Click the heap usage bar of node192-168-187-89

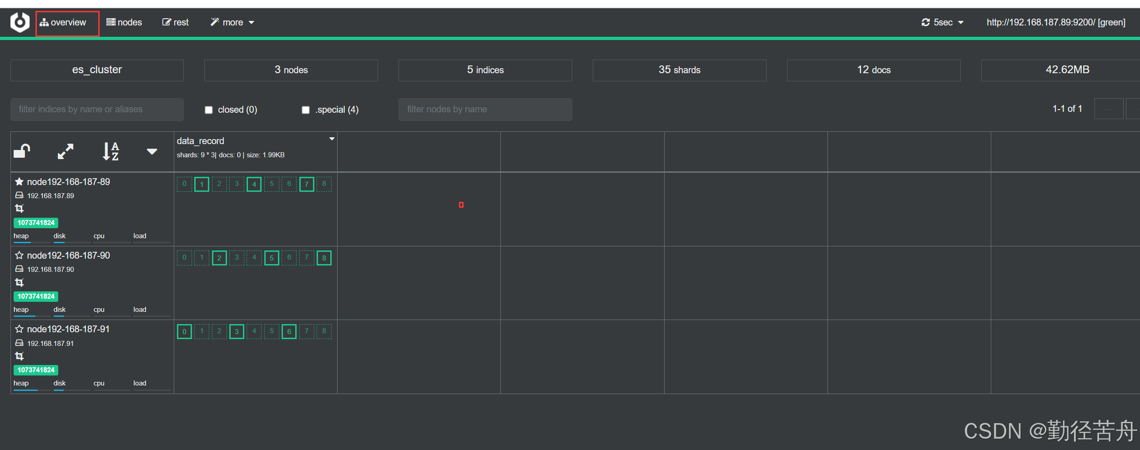(x=32, y=243)
